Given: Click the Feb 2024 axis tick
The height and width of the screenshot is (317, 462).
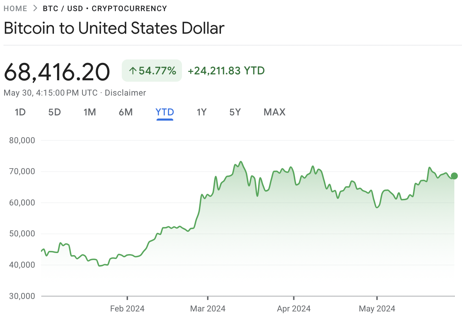Looking at the screenshot, I should pos(127,298).
